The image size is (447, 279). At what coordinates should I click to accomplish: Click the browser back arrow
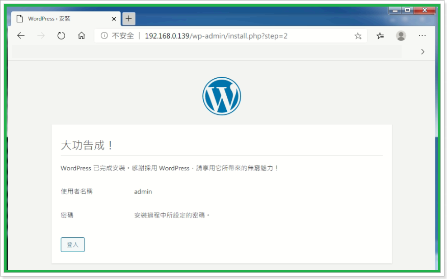coord(21,36)
